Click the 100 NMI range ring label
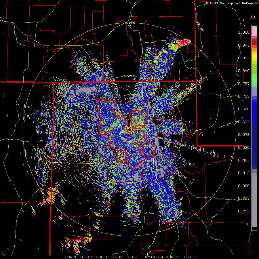The image size is (259, 259). [129, 23]
